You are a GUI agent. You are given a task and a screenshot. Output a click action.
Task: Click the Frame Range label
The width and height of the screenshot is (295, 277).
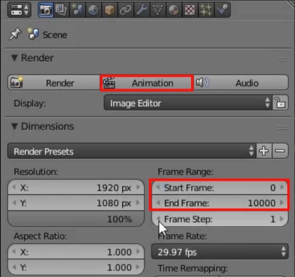(x=185, y=172)
